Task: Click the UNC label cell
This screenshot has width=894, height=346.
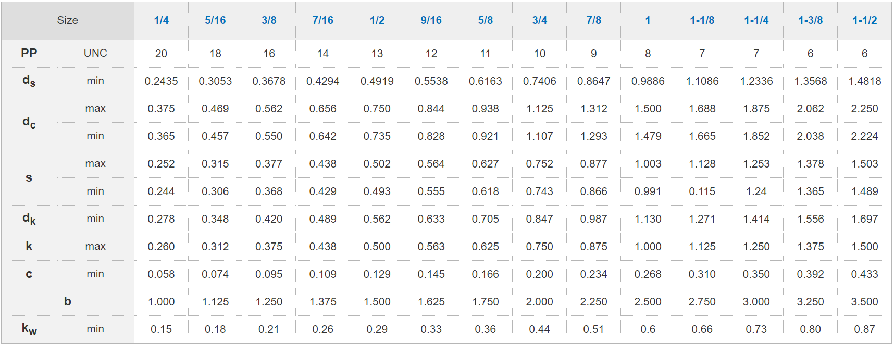Action: tap(95, 53)
